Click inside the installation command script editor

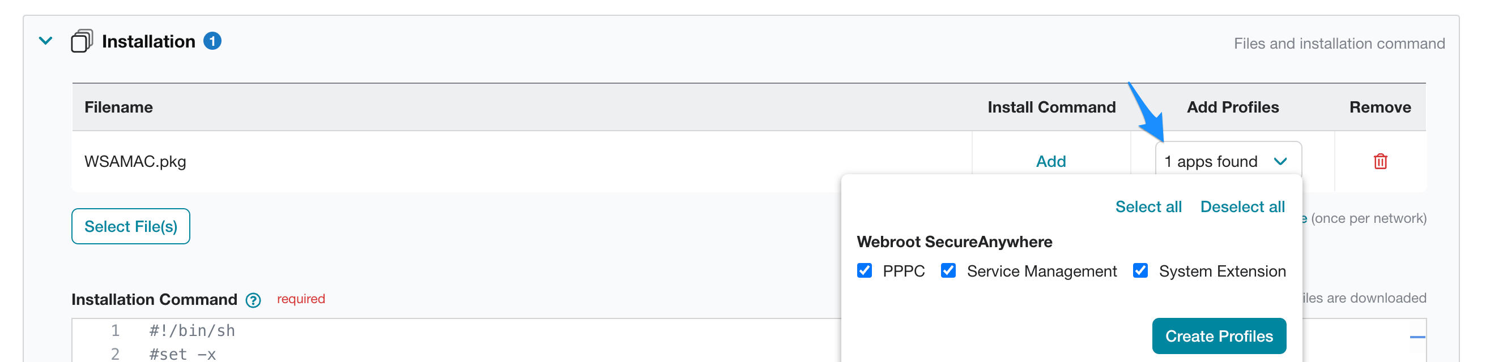pyautogui.click(x=405, y=341)
